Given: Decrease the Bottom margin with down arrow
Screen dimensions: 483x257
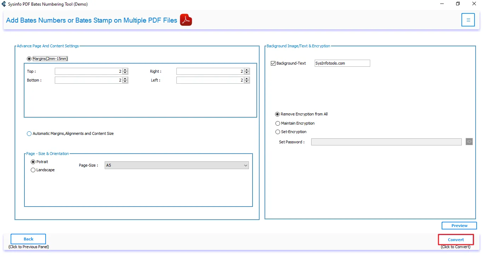Looking at the screenshot, I should pos(125,82).
